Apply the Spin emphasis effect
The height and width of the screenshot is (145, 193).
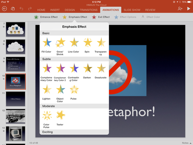click(x=87, y=45)
